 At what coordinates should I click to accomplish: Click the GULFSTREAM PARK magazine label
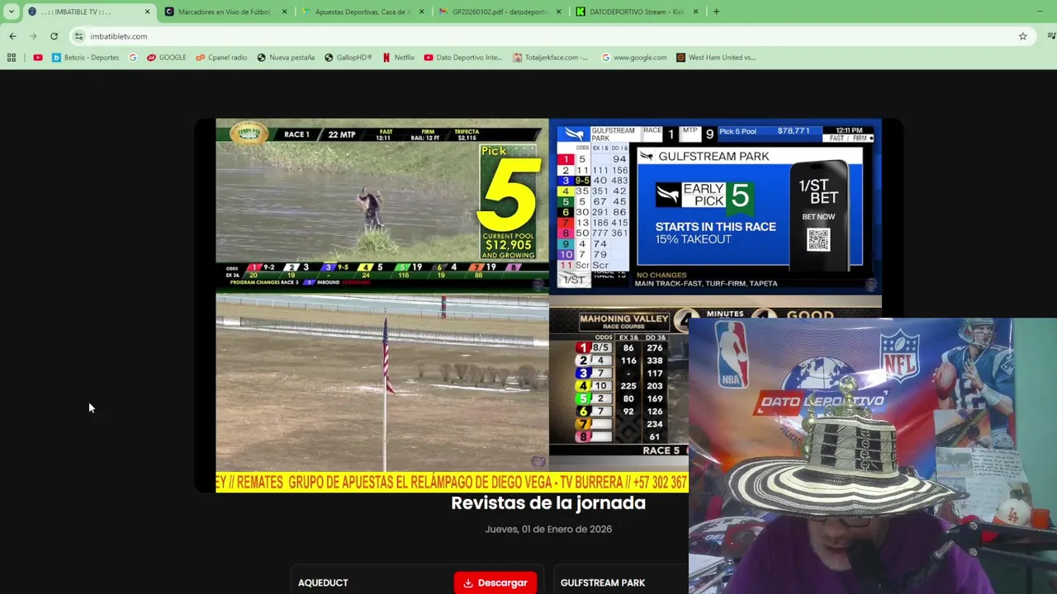603,582
